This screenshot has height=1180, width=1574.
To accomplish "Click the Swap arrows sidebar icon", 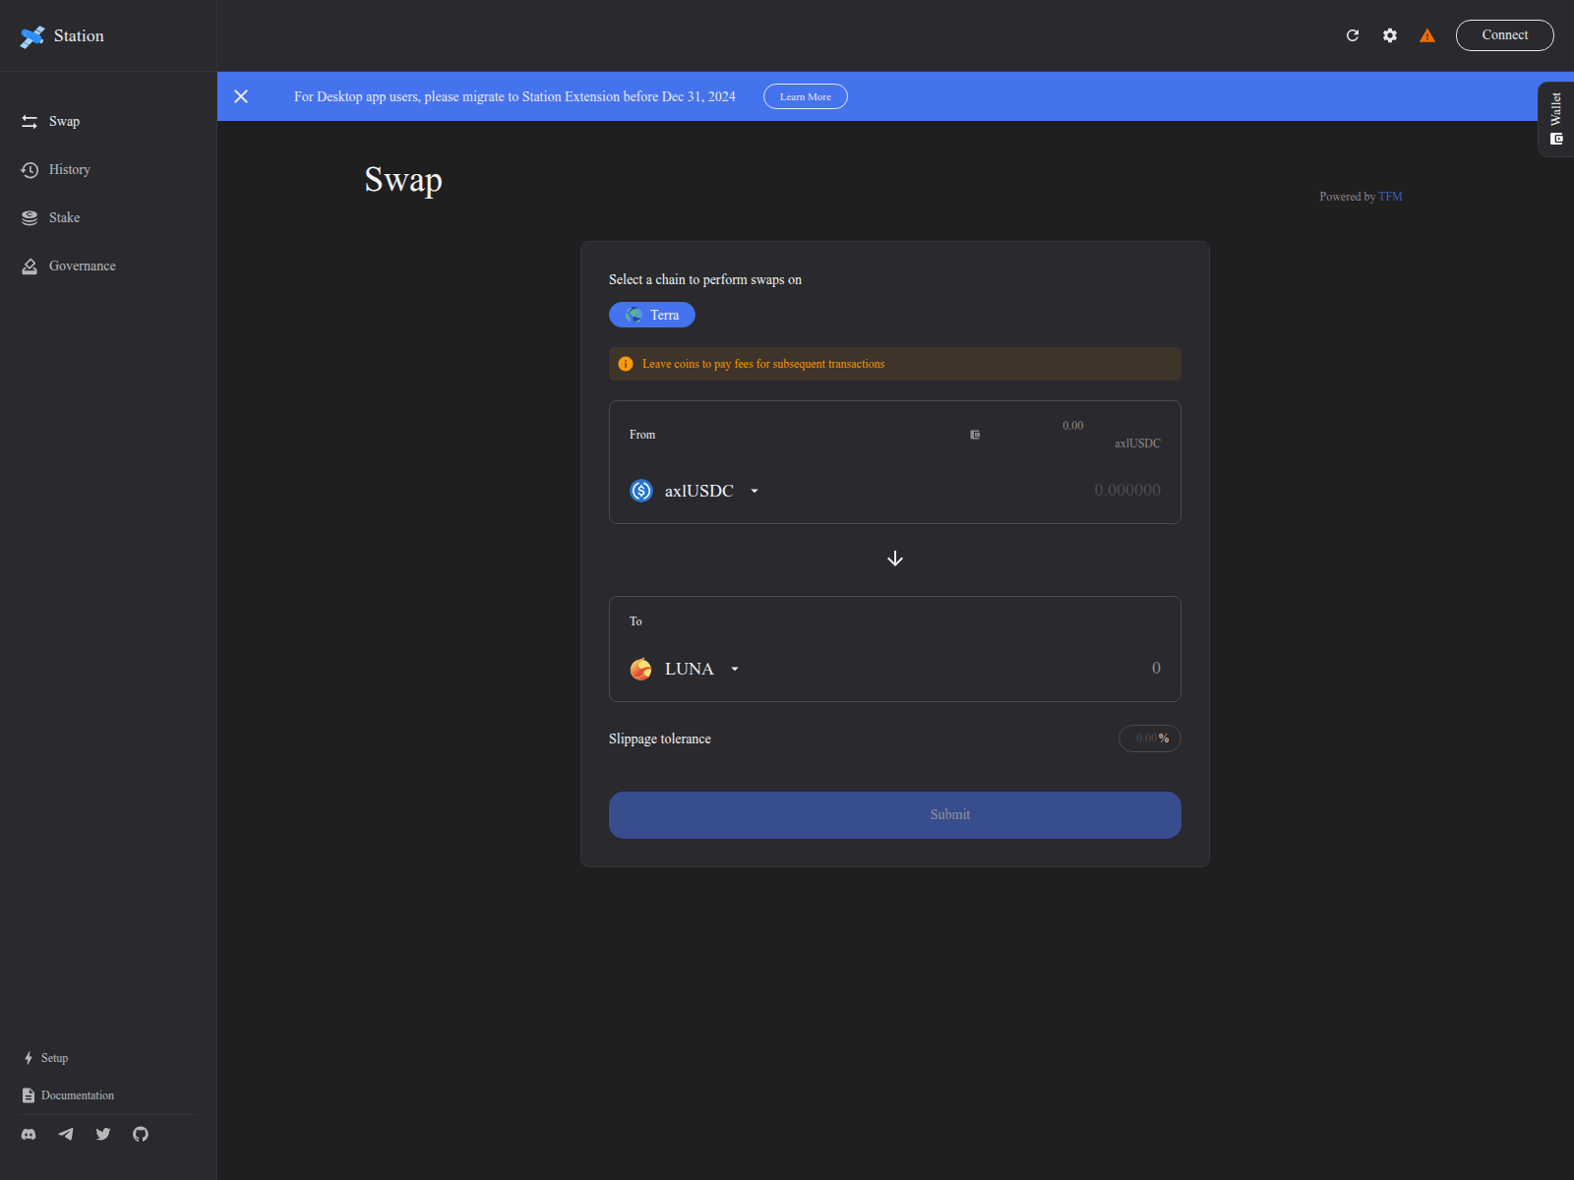I will coord(30,122).
